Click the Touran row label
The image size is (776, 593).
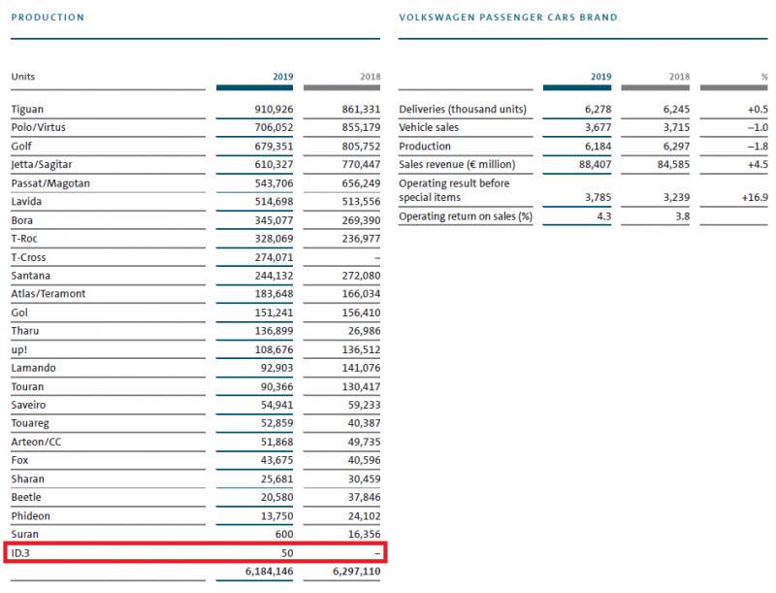coord(27,387)
